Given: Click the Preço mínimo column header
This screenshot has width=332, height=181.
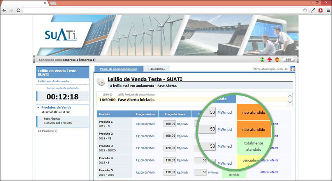Looking at the screenshot, I should [x=145, y=114].
